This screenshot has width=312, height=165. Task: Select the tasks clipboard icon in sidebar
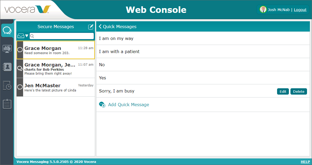pos(7,104)
